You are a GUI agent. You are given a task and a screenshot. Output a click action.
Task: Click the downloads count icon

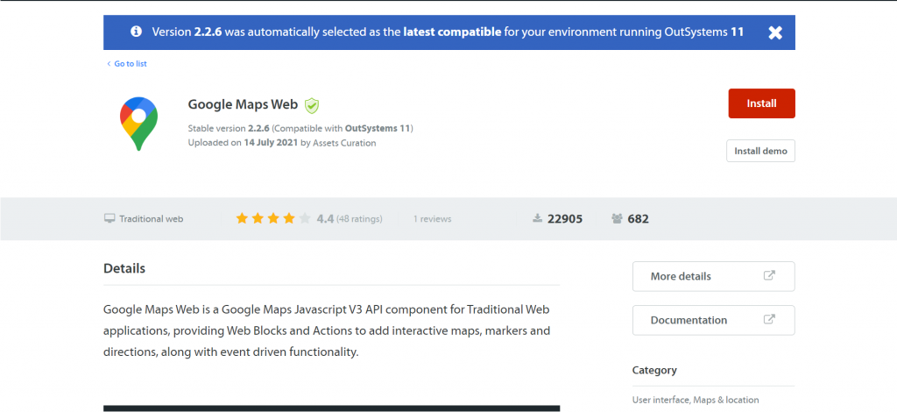point(537,218)
